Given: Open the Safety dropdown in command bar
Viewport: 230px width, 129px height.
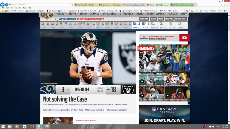Looking at the screenshot, I should (x=214, y=11).
